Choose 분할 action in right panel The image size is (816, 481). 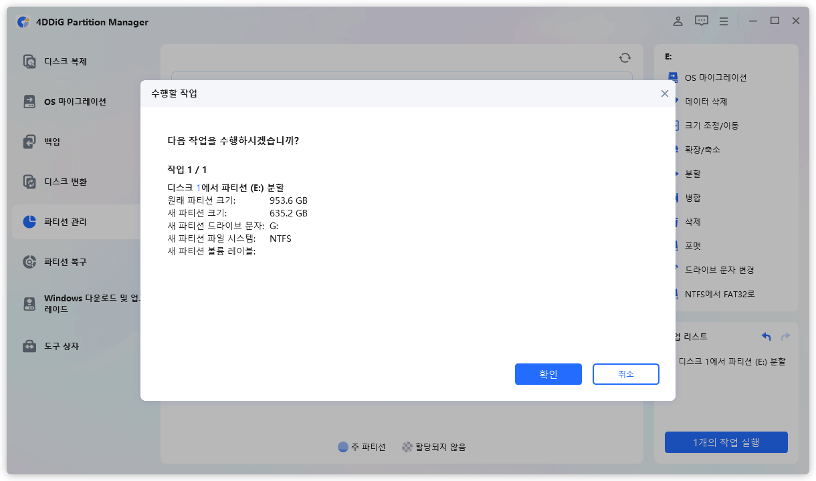tap(693, 174)
